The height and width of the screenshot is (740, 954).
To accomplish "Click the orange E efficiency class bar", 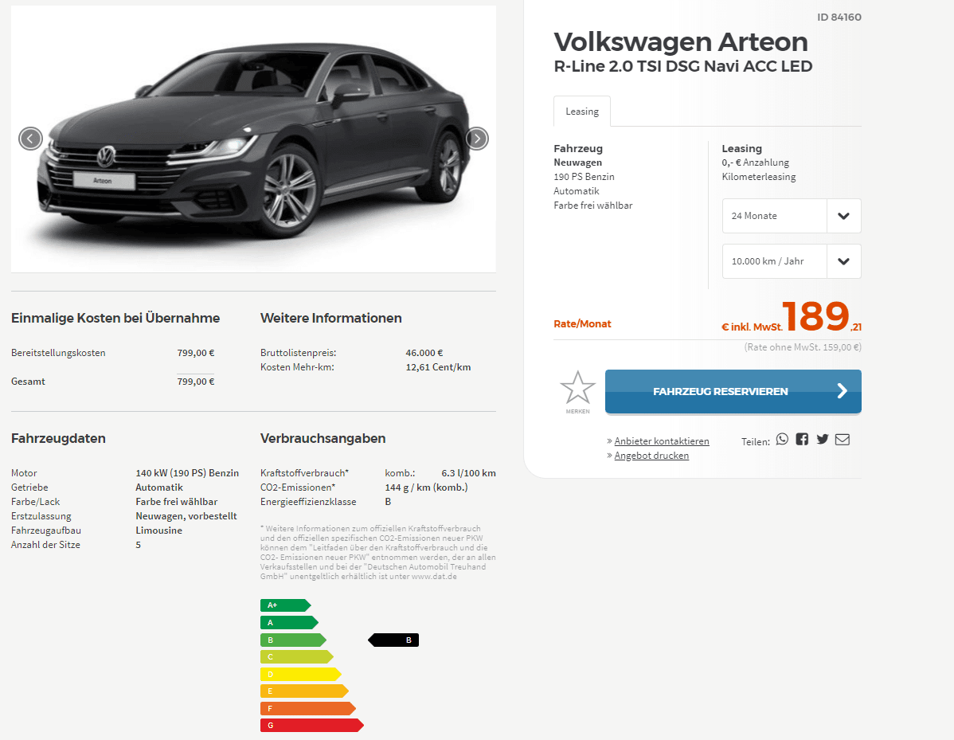I will click(304, 691).
